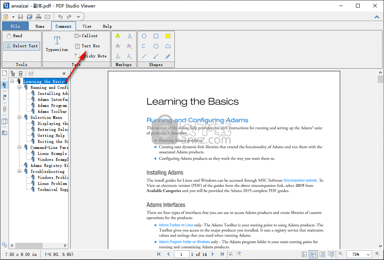Collapse the Selection Menu bookmark node
384x260 pixels.
(x=19, y=117)
